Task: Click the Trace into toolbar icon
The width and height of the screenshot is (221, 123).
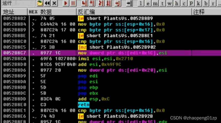Action: point(101,3)
